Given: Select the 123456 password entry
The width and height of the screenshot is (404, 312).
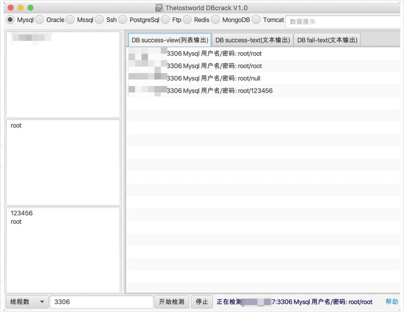Looking at the screenshot, I should (22, 213).
